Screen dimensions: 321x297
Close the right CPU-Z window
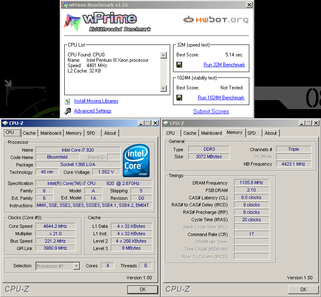click(316, 123)
